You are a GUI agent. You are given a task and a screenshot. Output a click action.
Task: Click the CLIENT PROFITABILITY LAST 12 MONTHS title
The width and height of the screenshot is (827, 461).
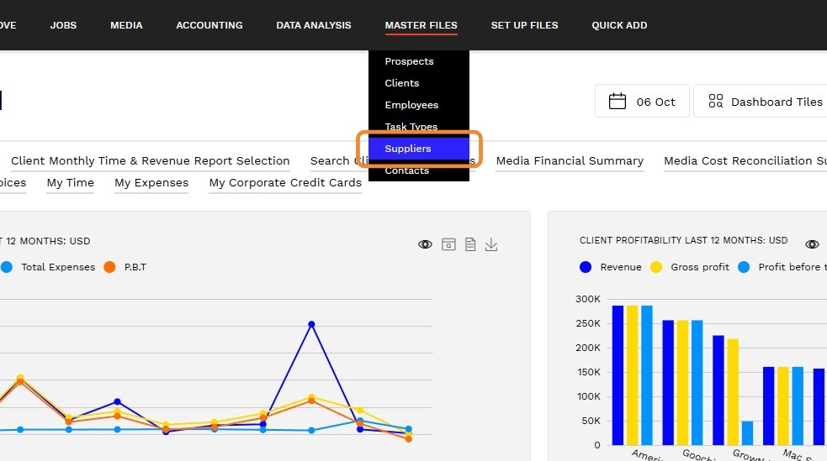tap(683, 240)
